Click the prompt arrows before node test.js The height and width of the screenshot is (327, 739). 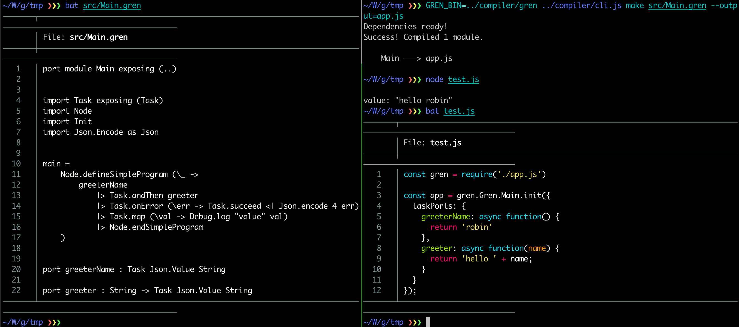pos(414,79)
